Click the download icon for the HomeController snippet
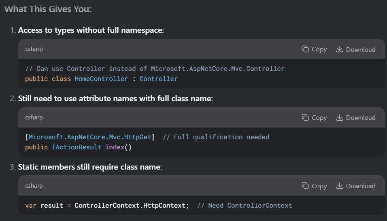The width and height of the screenshot is (387, 221). [x=340, y=49]
